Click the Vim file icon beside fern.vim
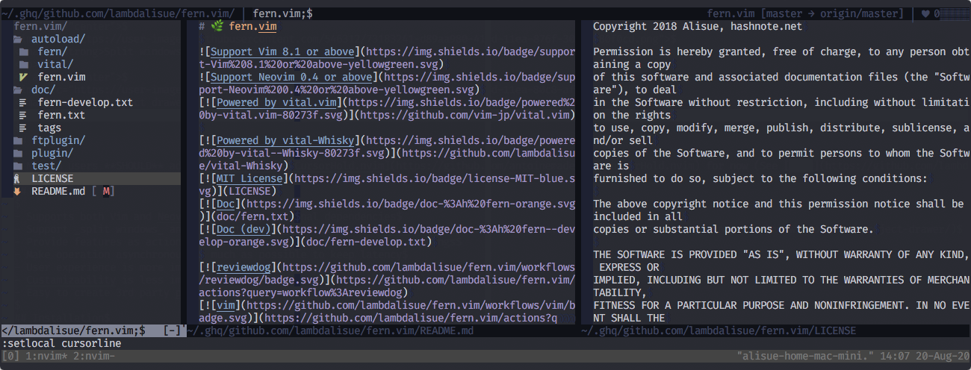This screenshot has height=370, width=971. point(23,77)
